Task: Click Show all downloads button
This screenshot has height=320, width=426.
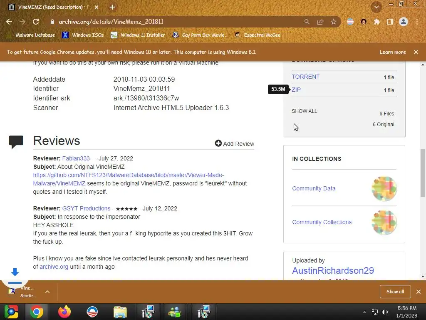Action: [395, 292]
